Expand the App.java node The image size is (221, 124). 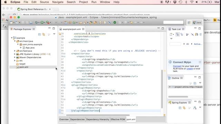point(21,48)
